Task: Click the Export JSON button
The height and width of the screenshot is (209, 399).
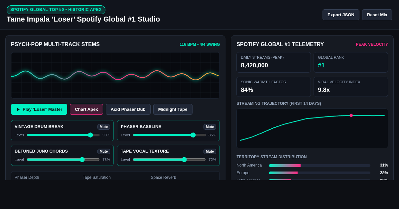Action: 341,15
